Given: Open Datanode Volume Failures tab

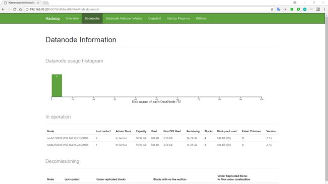Looking at the screenshot, I should [x=124, y=18].
